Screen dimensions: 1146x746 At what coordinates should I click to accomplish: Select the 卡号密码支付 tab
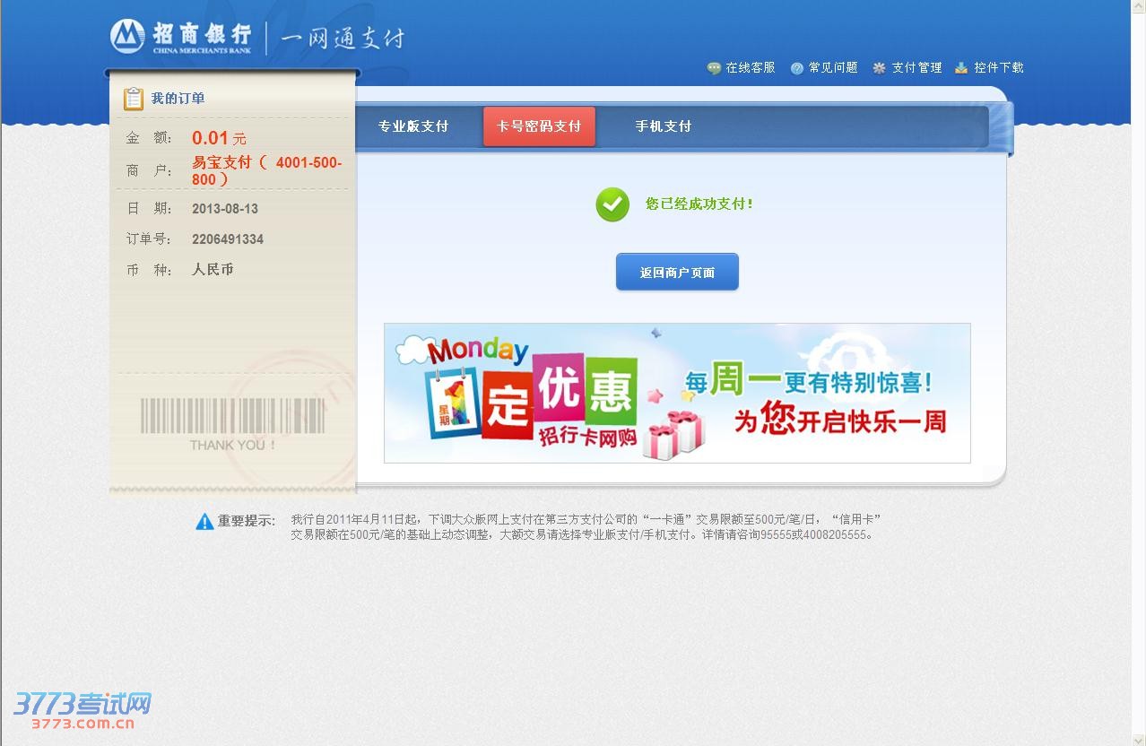[x=539, y=126]
